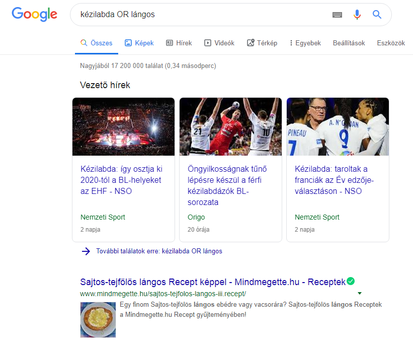Open the arena concert news thumbnail
The height and width of the screenshot is (342, 413).
[124, 126]
